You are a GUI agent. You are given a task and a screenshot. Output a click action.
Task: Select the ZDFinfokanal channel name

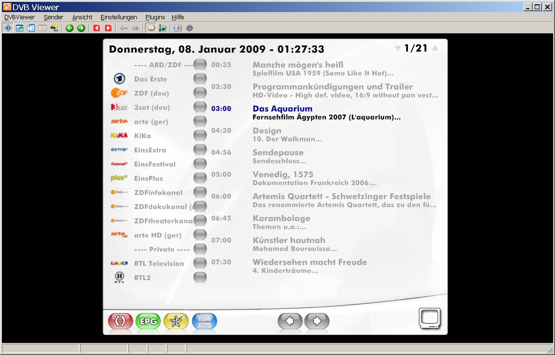coord(158,192)
